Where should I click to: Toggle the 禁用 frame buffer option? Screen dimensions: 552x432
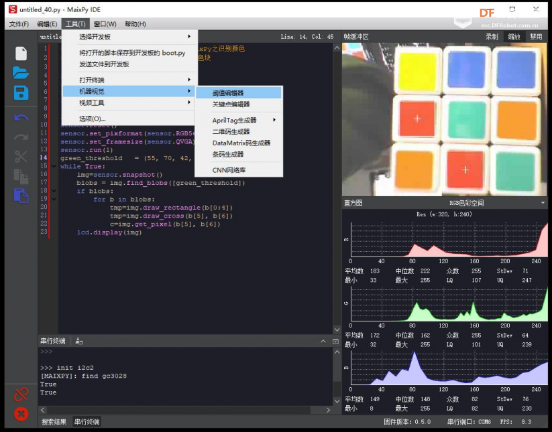point(536,37)
